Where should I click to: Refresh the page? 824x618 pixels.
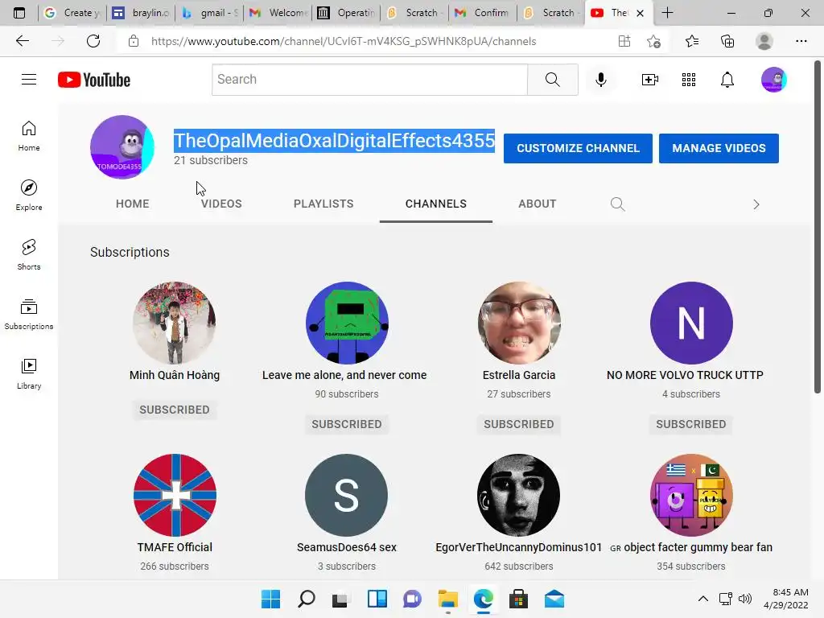pos(93,41)
